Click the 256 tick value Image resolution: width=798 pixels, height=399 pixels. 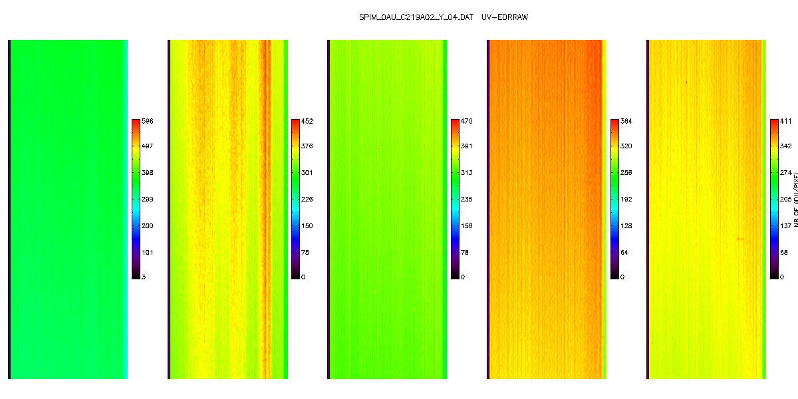click(626, 172)
